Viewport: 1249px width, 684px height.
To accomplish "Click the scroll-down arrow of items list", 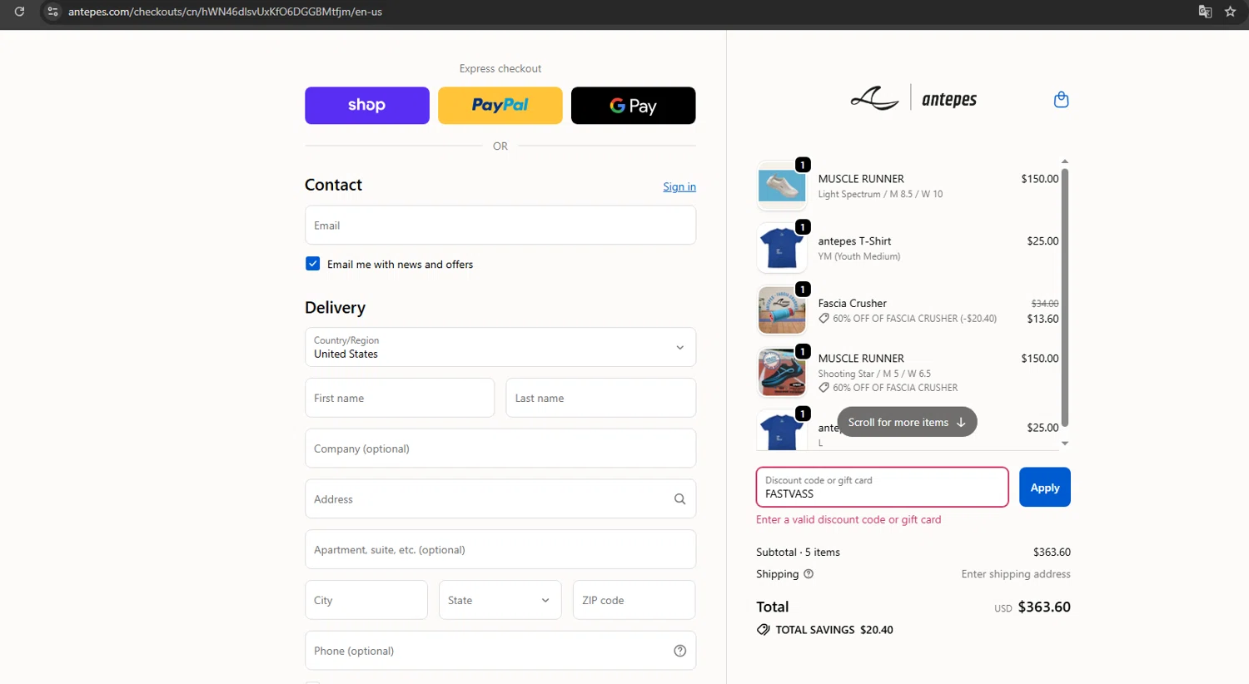I will pos(1065,444).
